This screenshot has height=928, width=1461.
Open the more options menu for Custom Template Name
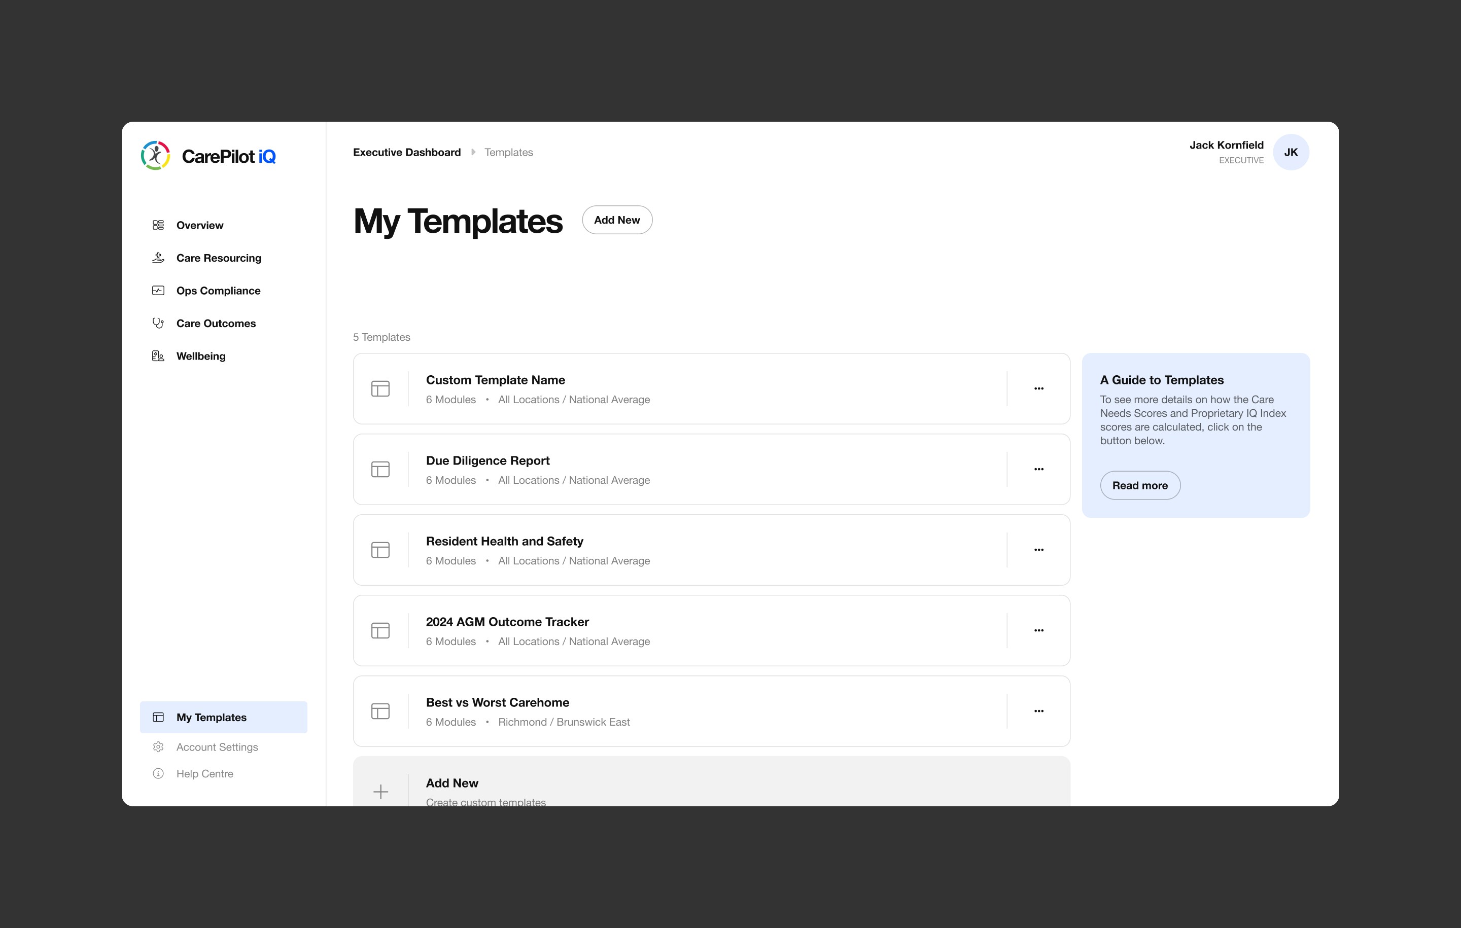(1039, 389)
